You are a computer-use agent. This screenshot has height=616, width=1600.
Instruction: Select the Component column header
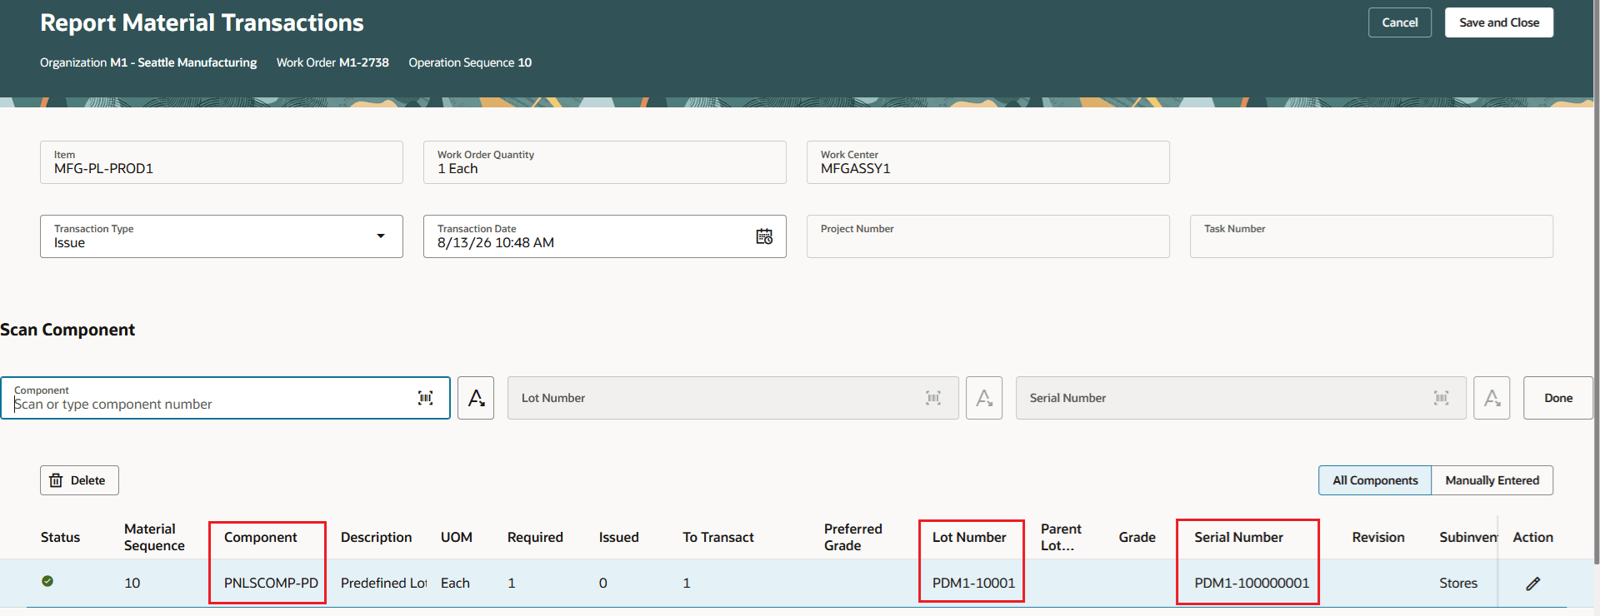pyautogui.click(x=260, y=538)
